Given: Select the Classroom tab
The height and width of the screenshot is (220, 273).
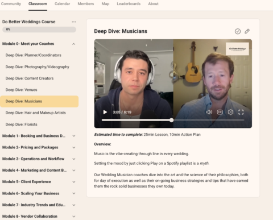Looking at the screenshot, I should coord(38,4).
